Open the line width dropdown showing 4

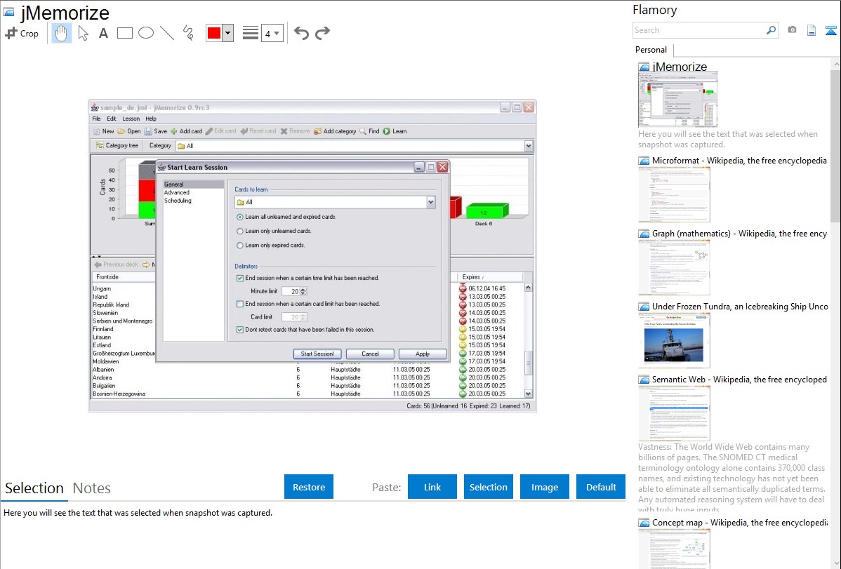coord(272,33)
